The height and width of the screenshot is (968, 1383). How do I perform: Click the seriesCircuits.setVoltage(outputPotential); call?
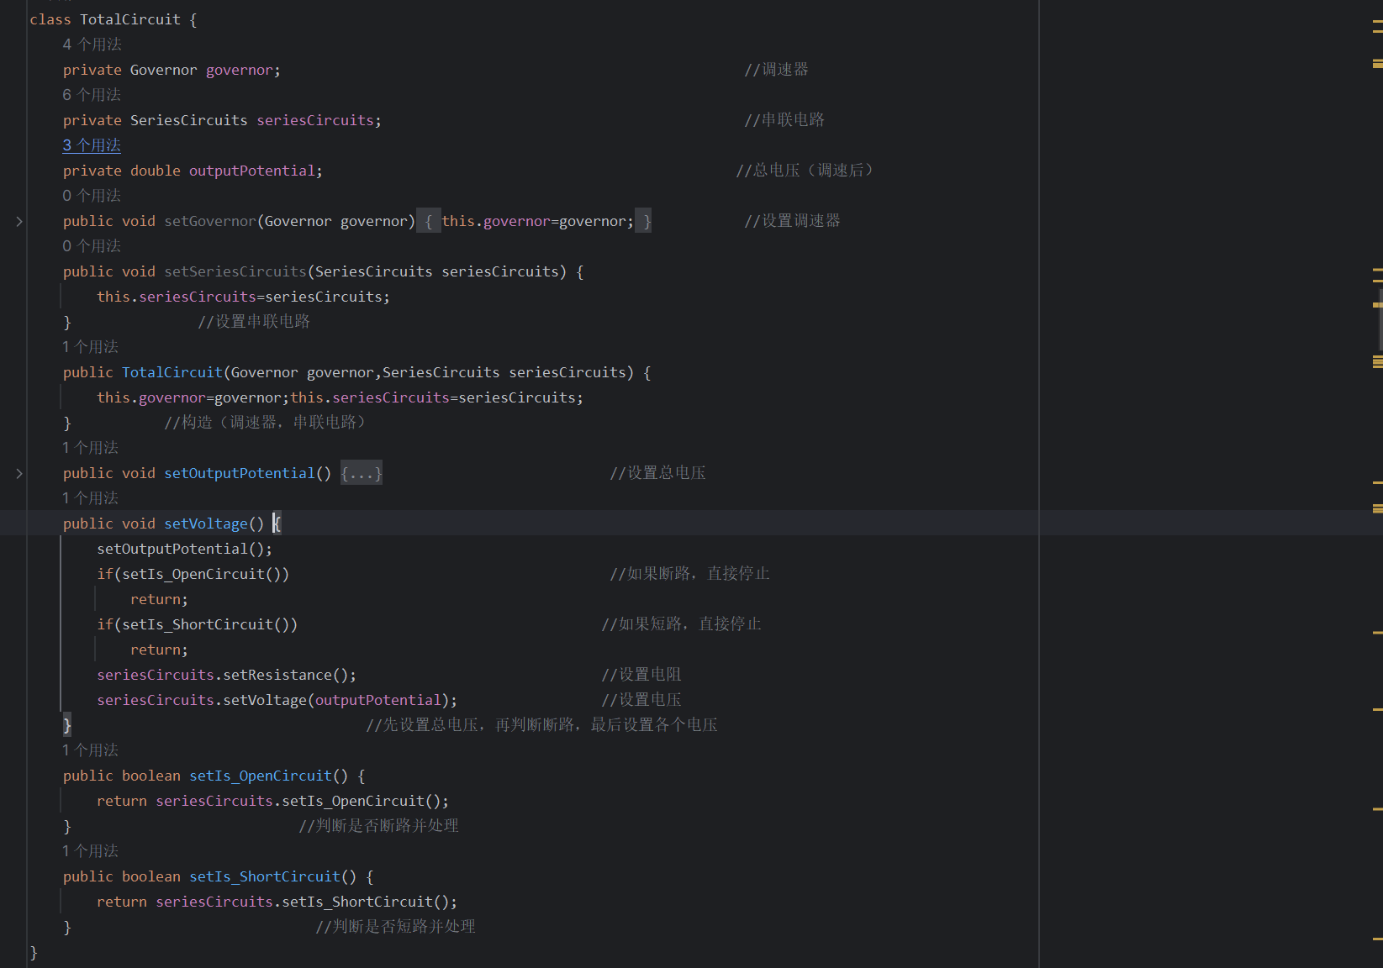click(x=277, y=700)
